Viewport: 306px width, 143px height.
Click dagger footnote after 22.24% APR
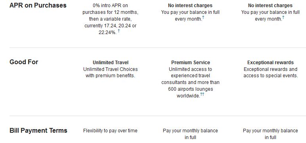pos(119,31)
